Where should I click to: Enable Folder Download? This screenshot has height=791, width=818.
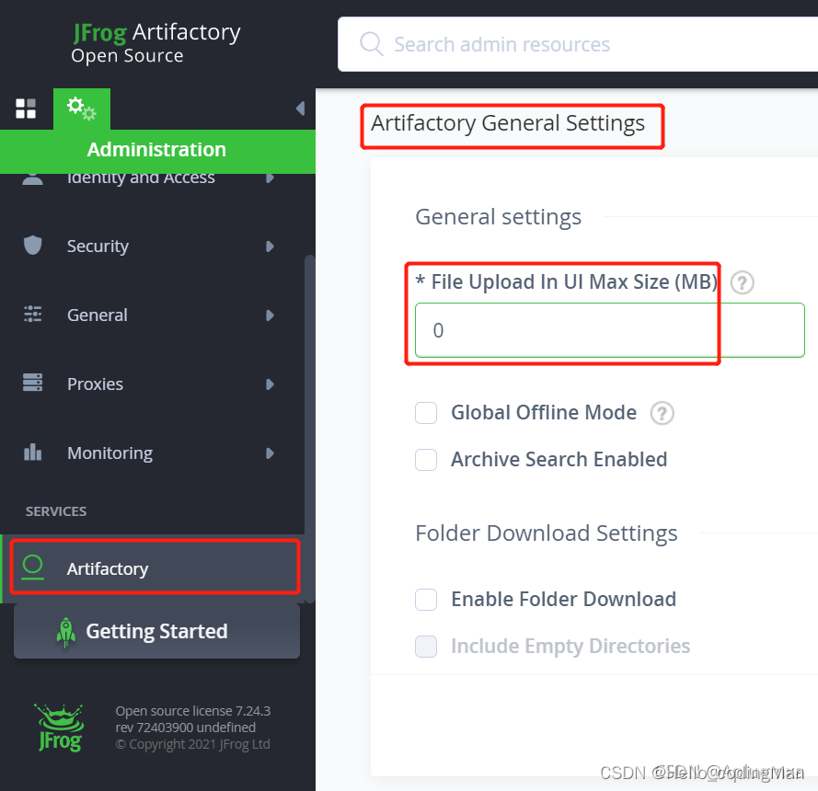[x=426, y=599]
